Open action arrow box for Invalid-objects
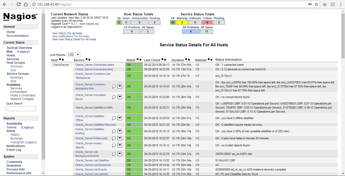 coord(120,145)
